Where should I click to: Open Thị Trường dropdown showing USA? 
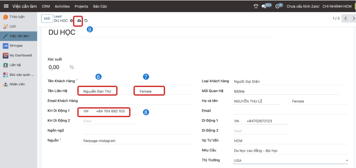pos(290,161)
